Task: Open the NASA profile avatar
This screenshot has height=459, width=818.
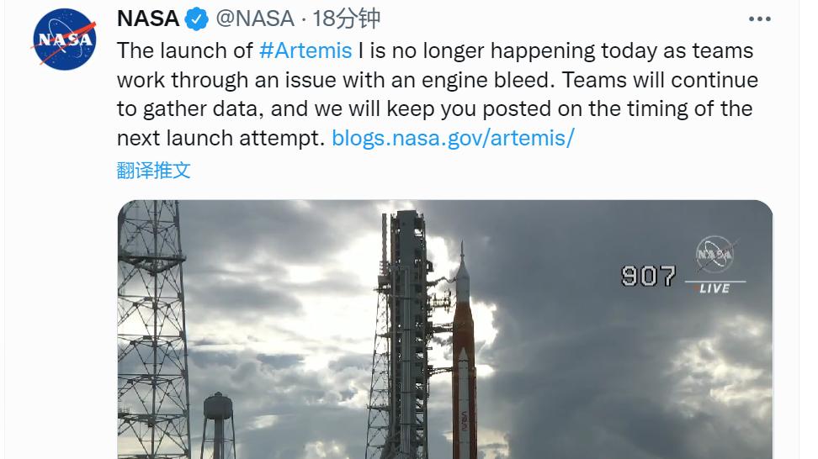Action: 65,39
